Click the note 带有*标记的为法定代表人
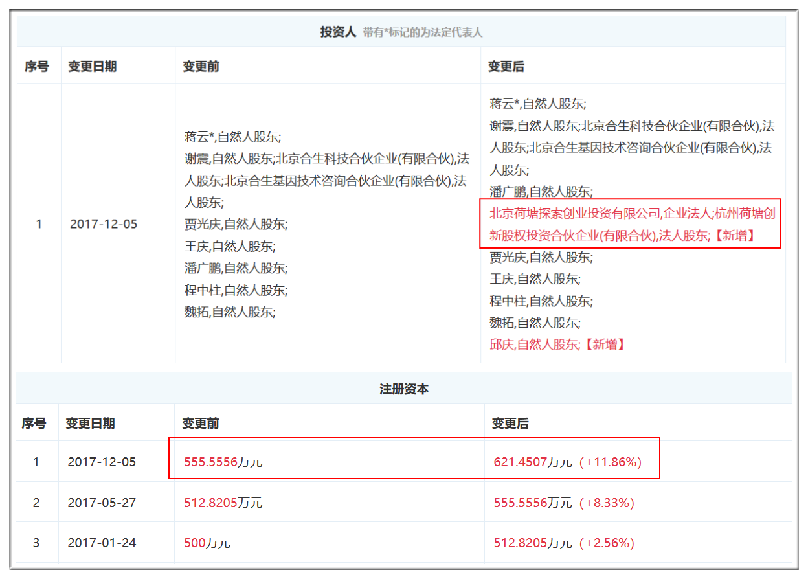This screenshot has height=579, width=808. pyautogui.click(x=423, y=32)
